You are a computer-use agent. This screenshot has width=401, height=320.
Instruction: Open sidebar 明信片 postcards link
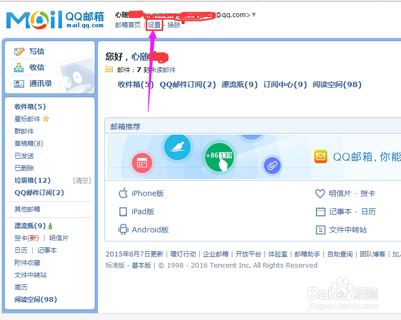tap(59, 238)
